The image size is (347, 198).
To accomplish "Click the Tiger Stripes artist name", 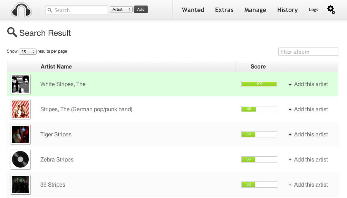I will 56,134.
